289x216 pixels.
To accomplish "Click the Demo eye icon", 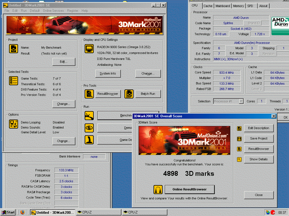I will [x=89, y=128].
